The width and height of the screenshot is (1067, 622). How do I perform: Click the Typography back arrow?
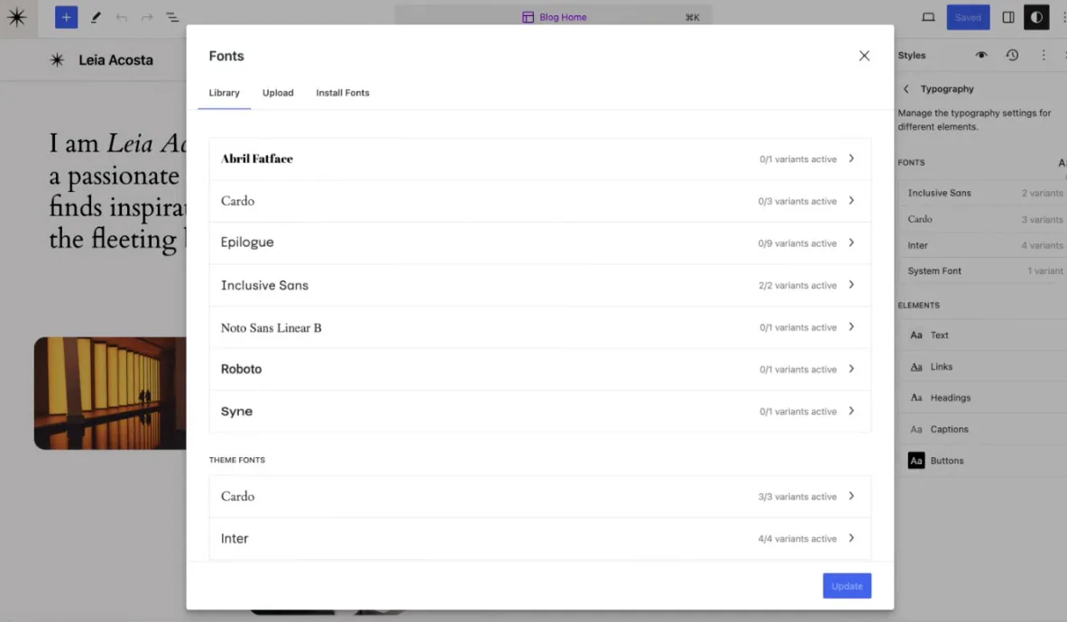tap(906, 89)
